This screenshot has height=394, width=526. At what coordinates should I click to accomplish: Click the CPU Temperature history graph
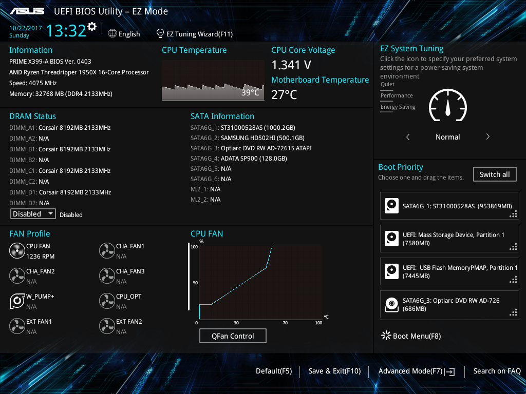(213, 81)
